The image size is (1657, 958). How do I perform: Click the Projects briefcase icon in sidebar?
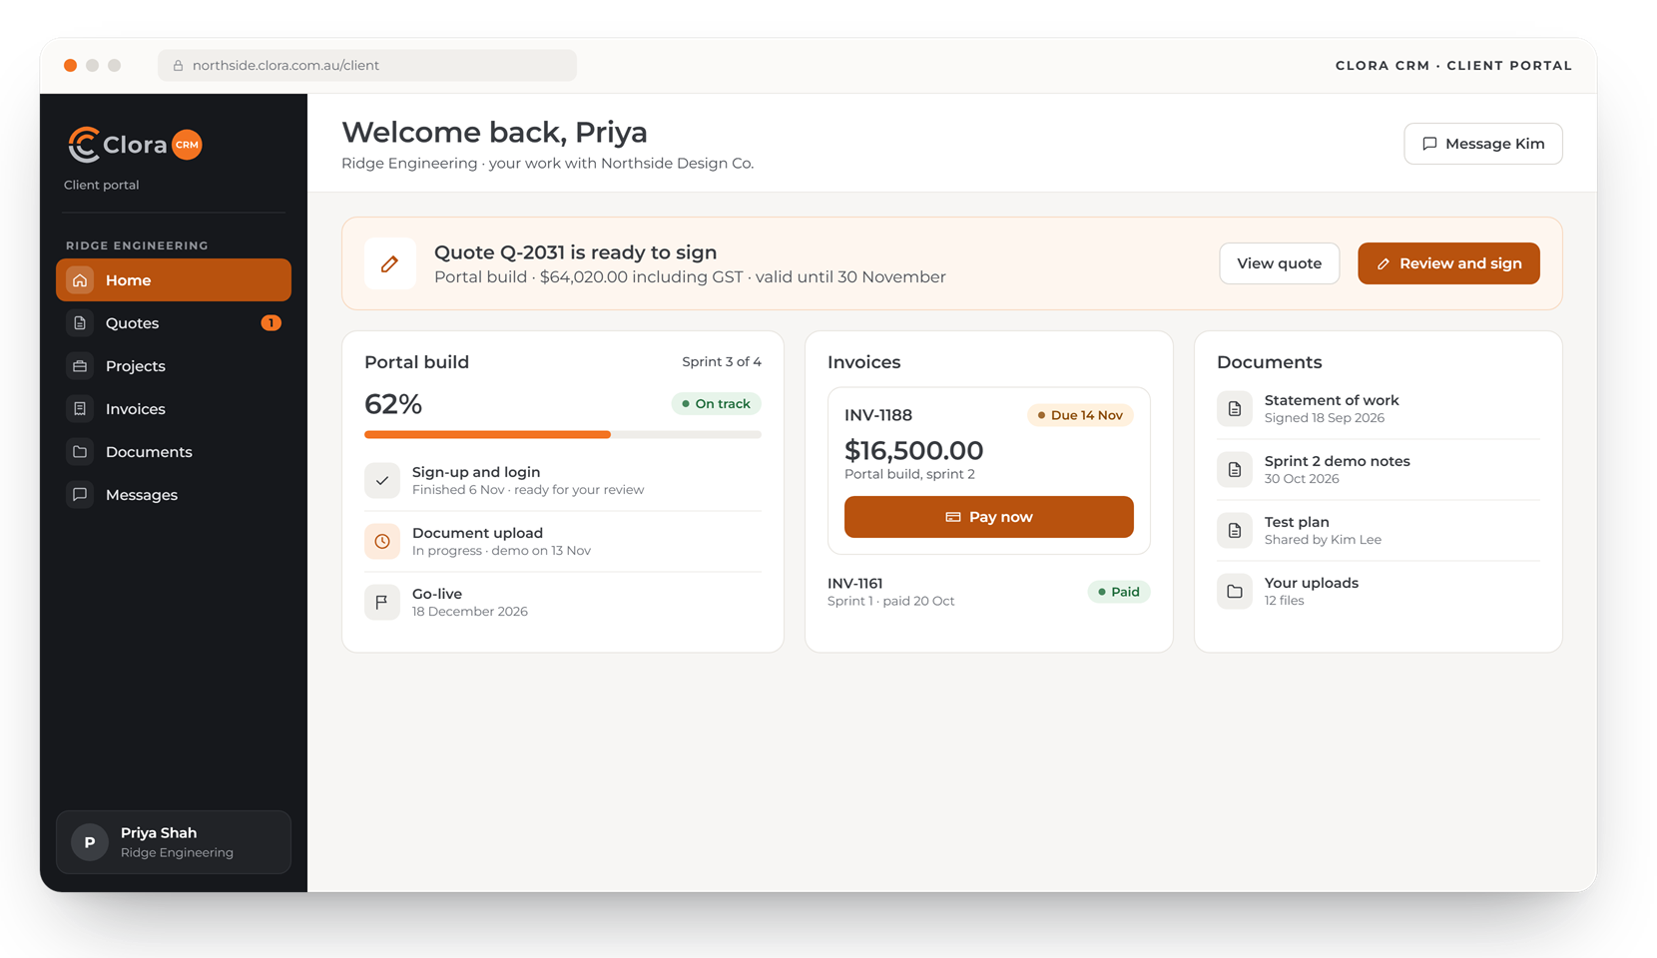point(80,366)
